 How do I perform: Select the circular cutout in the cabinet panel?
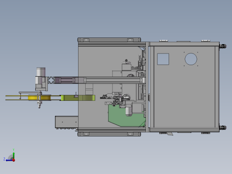[191, 59]
